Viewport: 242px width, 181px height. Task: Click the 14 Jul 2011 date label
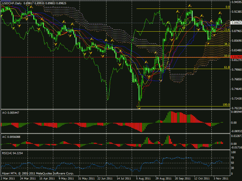pos(124,179)
